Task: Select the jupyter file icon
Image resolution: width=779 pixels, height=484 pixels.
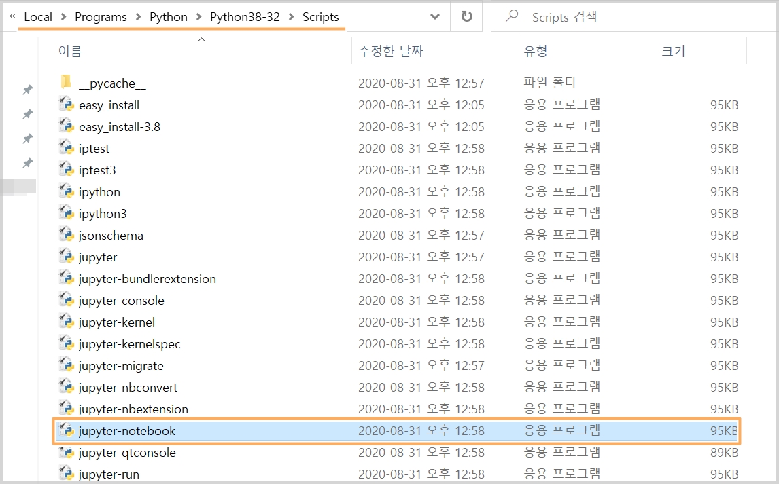Action: 66,257
